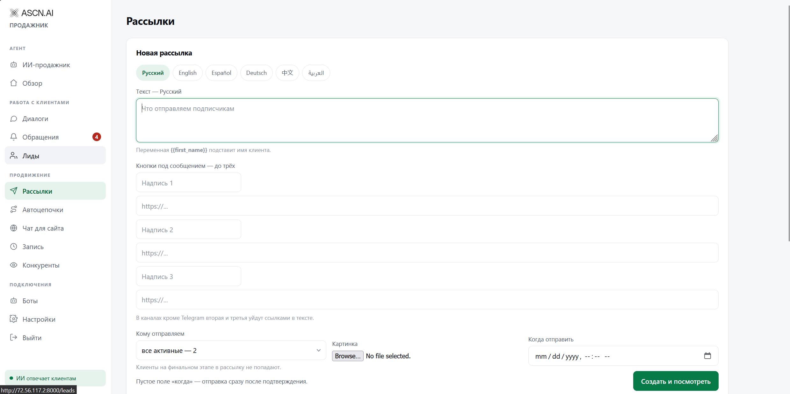This screenshot has width=790, height=394.
Task: Select the 中文 language tab
Action: (287, 73)
